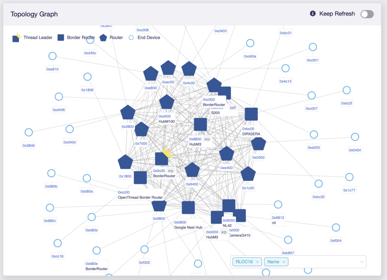Select the 0xf004 end device circle

pyautogui.click(x=336, y=227)
